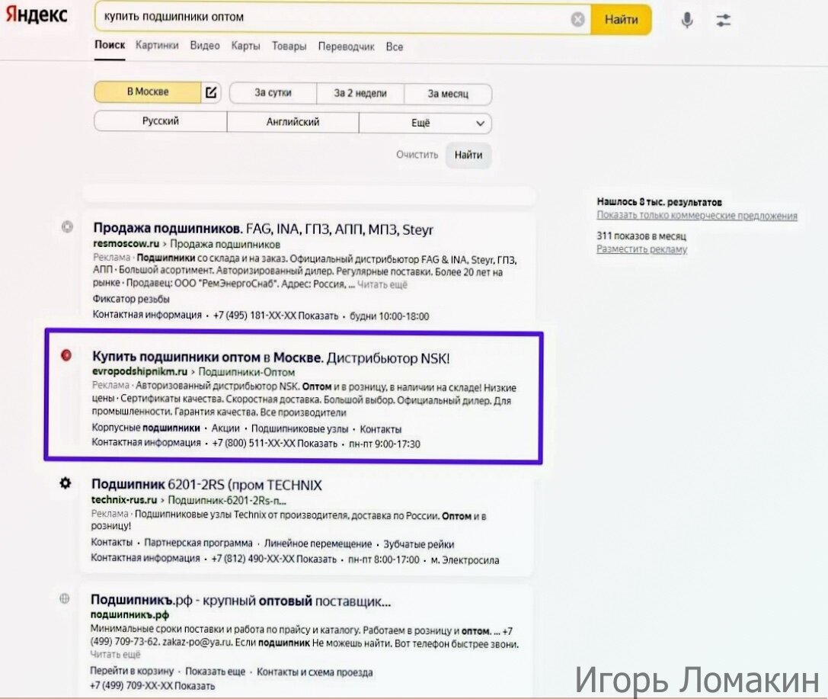Screen dimensions: 828x699
Task: Open the Партнерская программа sitelink
Action: 198,543
